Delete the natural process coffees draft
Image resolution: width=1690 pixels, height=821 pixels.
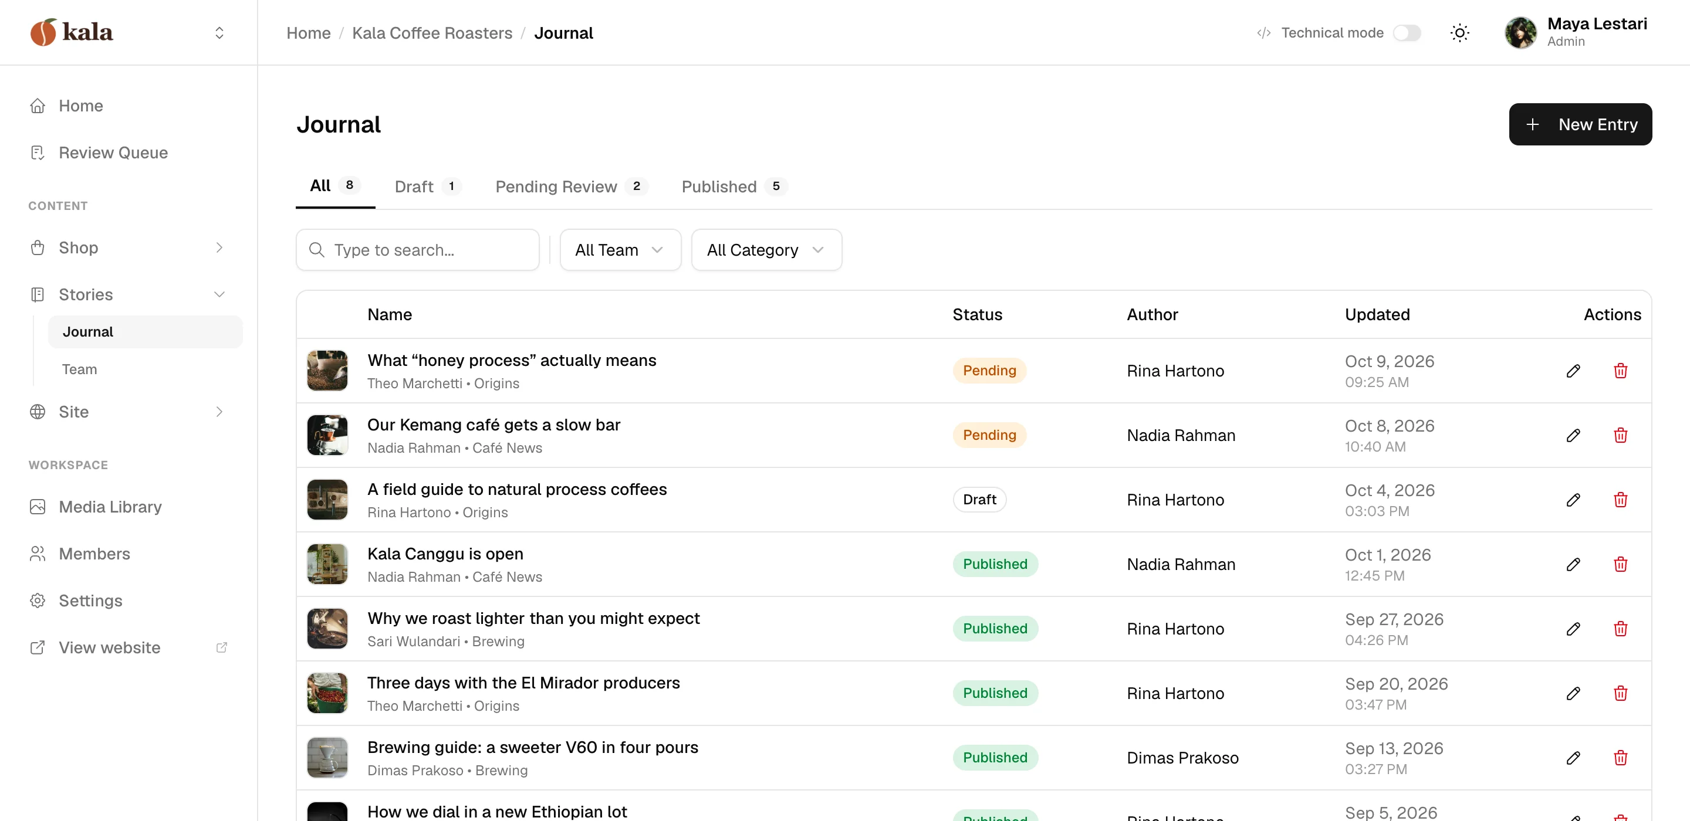click(1620, 500)
